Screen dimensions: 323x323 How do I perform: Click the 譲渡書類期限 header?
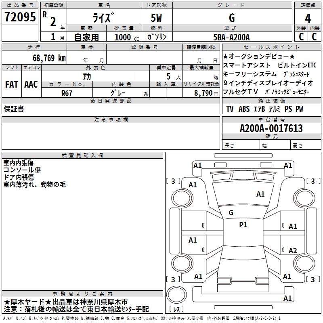point(201,47)
